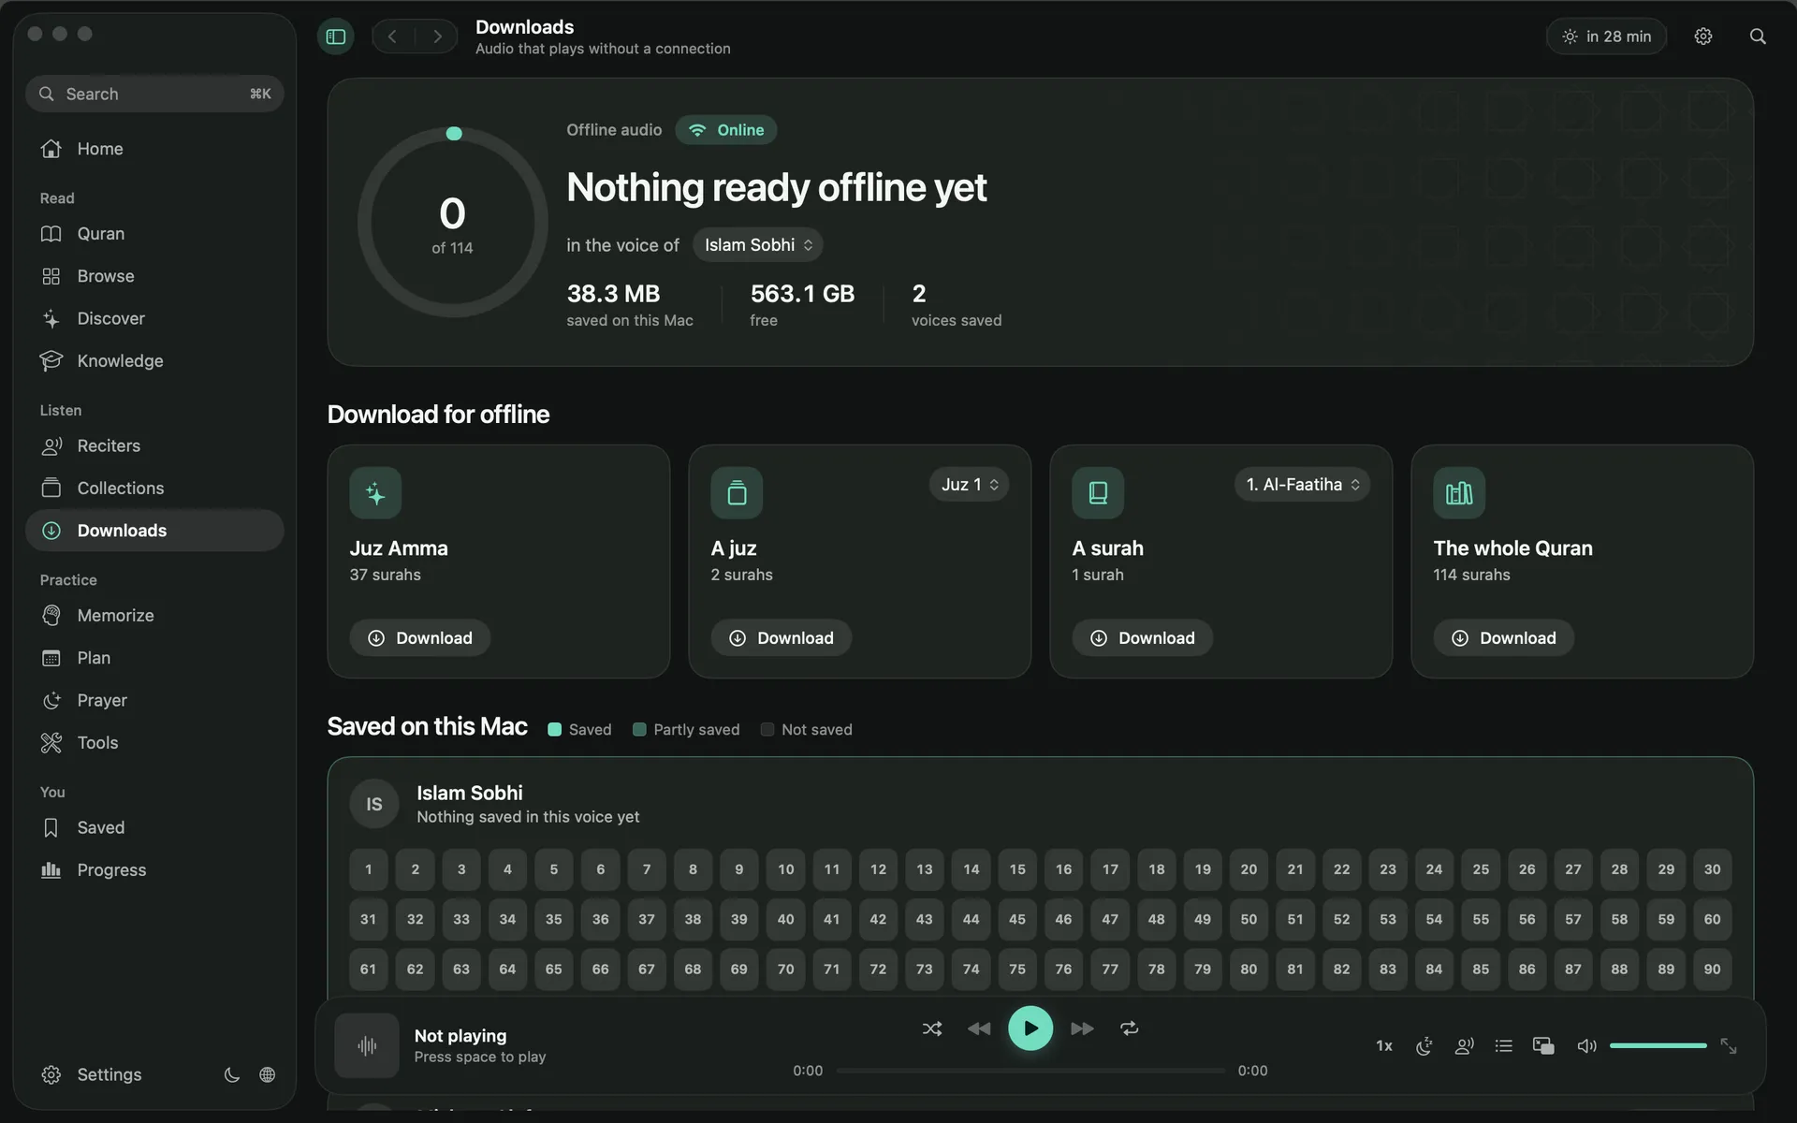Open Progress in the sidebar
Viewport: 1797px width, 1123px height.
pyautogui.click(x=154, y=870)
